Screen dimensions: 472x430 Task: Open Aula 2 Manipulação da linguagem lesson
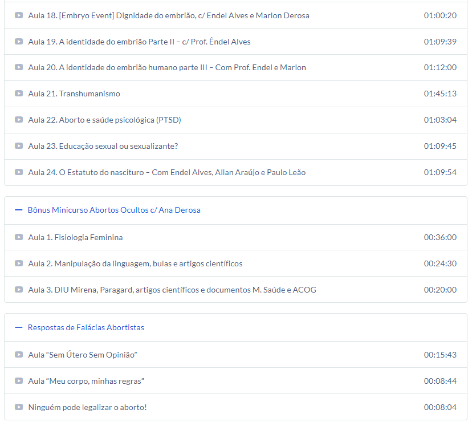135,263
